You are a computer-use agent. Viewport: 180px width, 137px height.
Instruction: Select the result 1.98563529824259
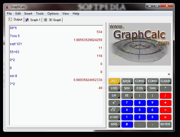[88, 40]
